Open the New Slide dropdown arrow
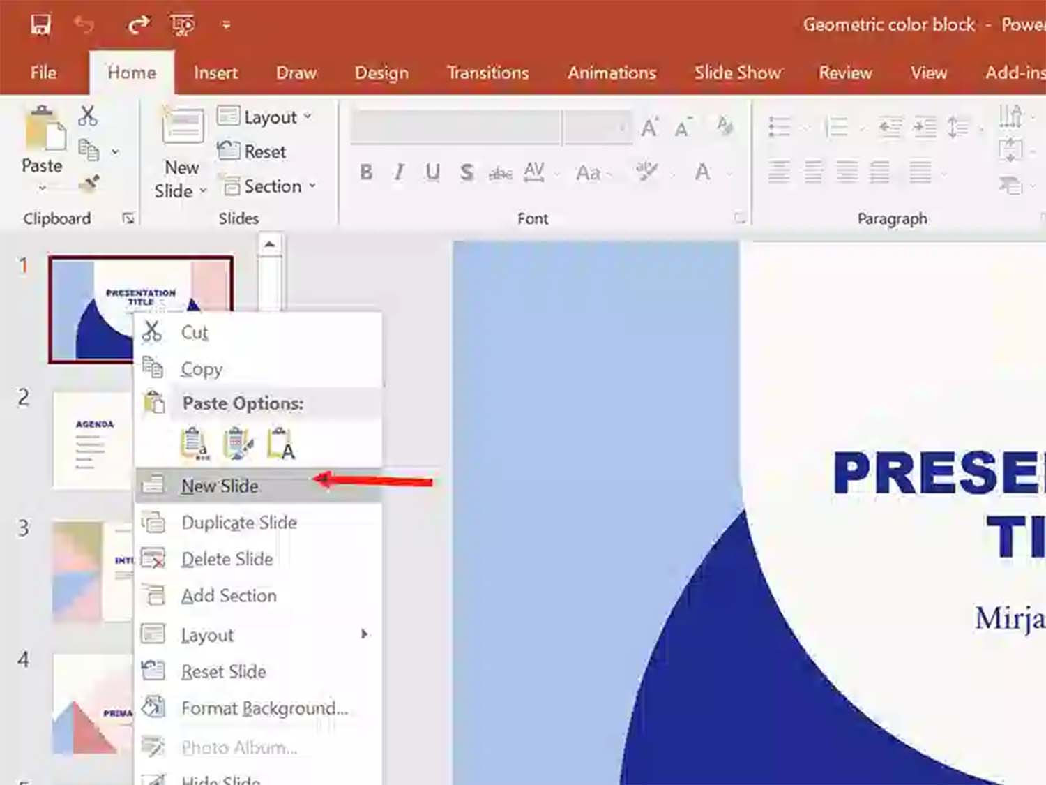 203,190
